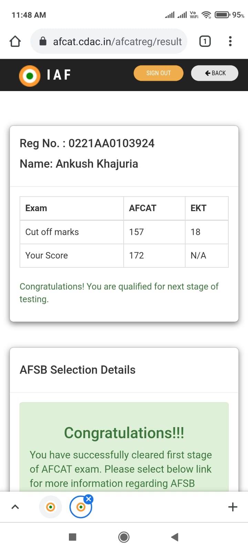Tap the browser home icon
The height and width of the screenshot is (552, 248).
tap(15, 41)
